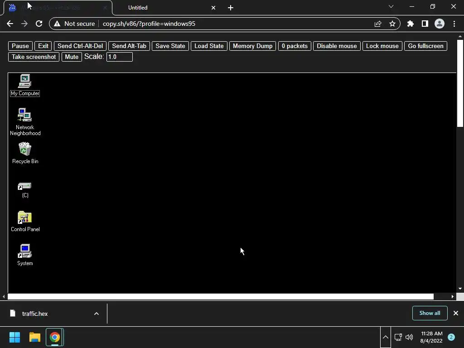Switch to the Windows 95 v86 tab

58,8
